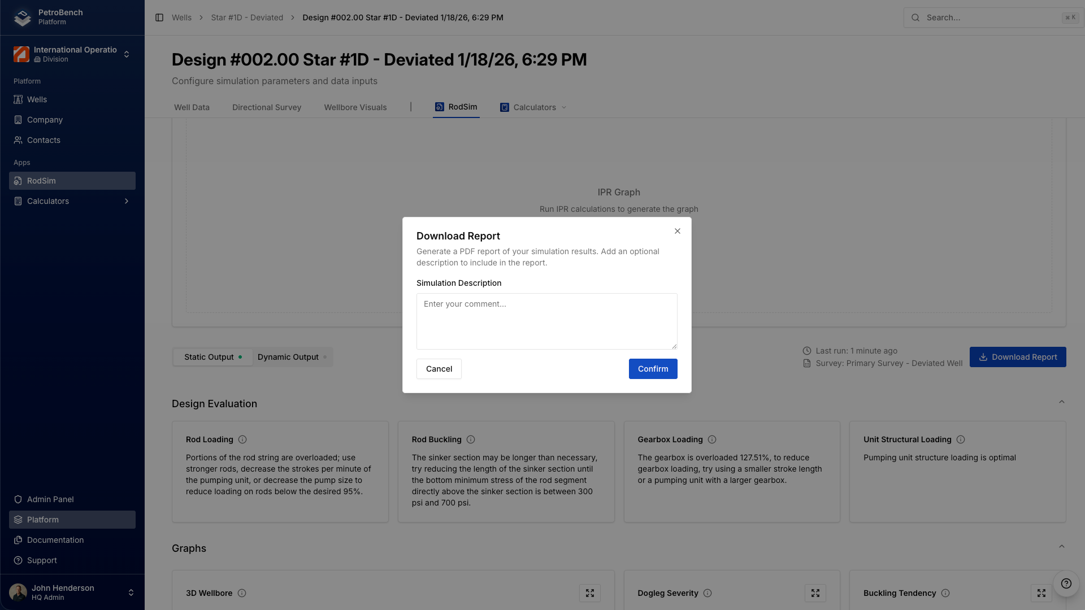
Task: Open Contacts in the sidebar
Action: coord(72,140)
